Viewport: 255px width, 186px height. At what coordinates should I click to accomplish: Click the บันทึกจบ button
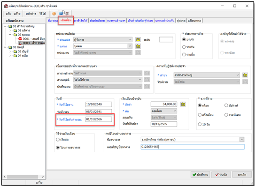[201, 175]
